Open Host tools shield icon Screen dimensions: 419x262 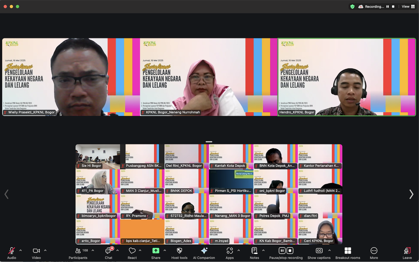179,251
